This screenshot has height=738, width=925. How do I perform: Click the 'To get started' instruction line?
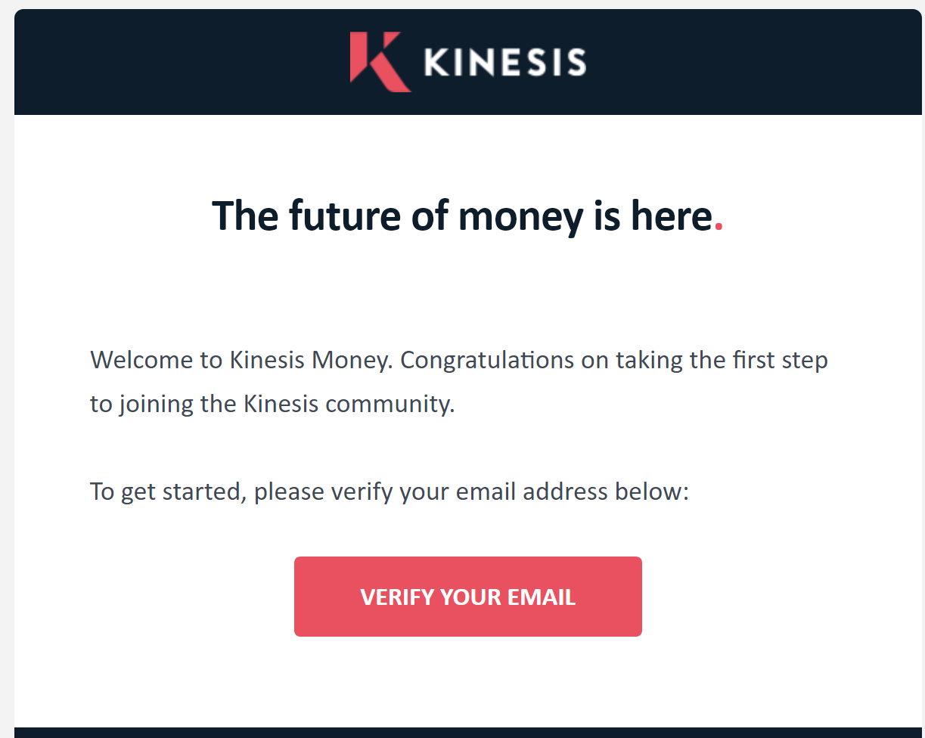(390, 492)
